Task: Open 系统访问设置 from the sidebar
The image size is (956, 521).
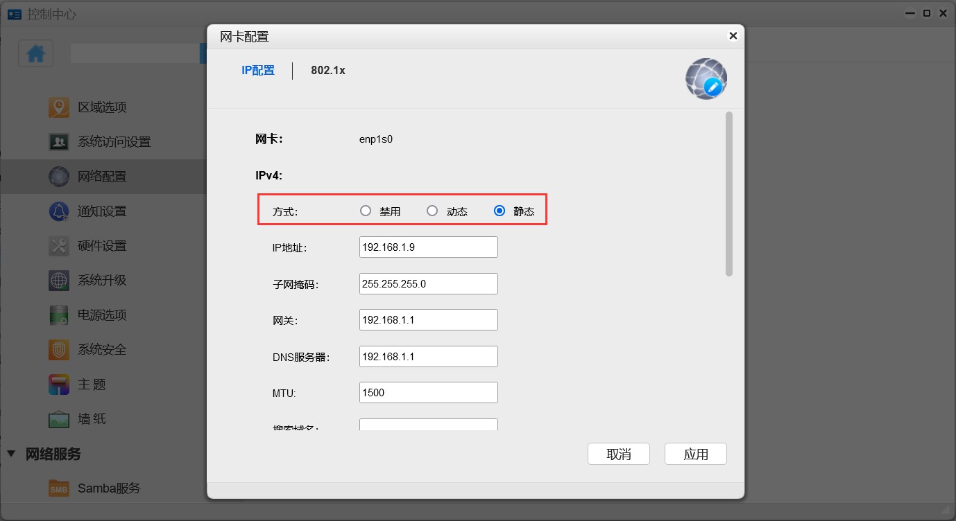Action: coord(114,142)
